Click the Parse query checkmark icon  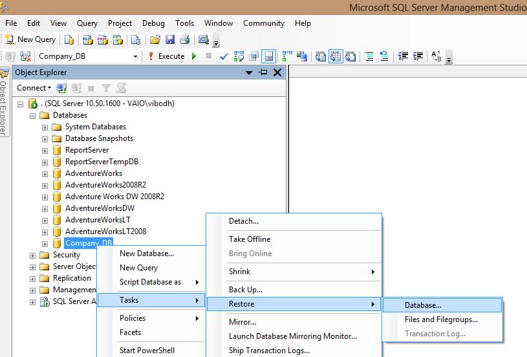point(224,56)
